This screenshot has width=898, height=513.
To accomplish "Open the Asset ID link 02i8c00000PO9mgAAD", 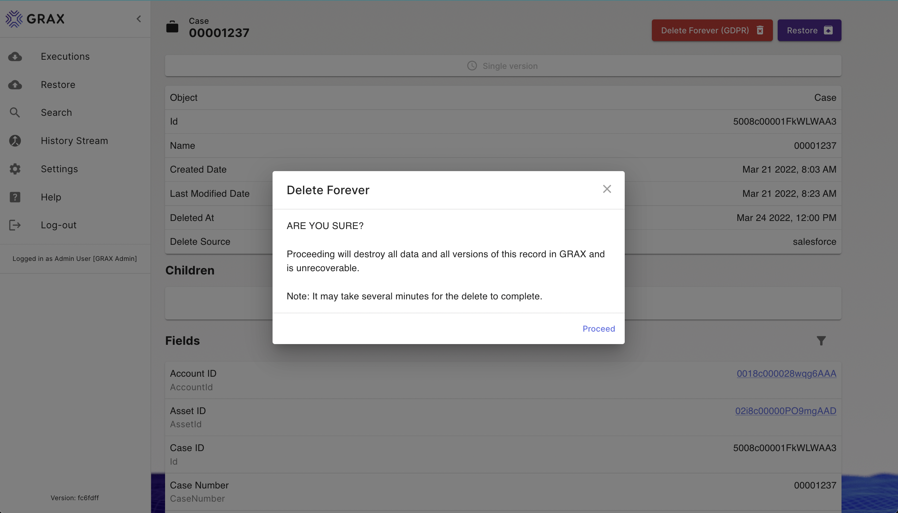I will click(x=785, y=411).
